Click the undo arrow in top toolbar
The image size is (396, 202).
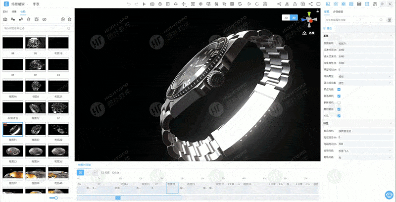click(x=129, y=4)
